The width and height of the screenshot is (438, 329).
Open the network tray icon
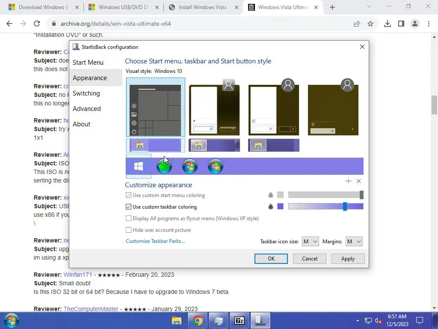coord(368,320)
